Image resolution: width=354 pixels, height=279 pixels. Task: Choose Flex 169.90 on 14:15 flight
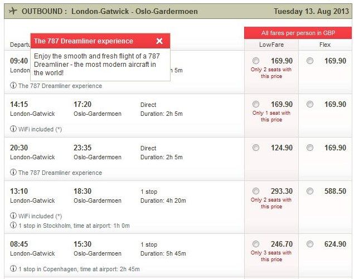pos(310,104)
